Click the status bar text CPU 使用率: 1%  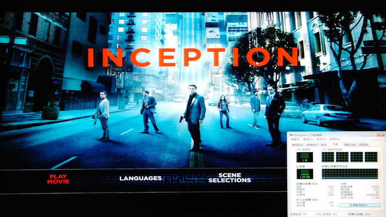tap(326, 214)
